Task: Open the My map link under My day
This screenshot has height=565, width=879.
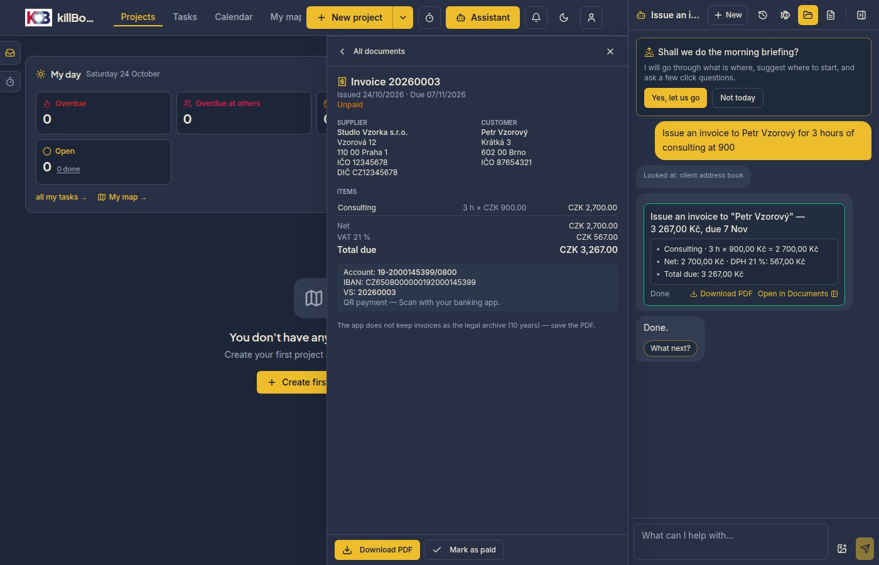Action: tap(122, 197)
